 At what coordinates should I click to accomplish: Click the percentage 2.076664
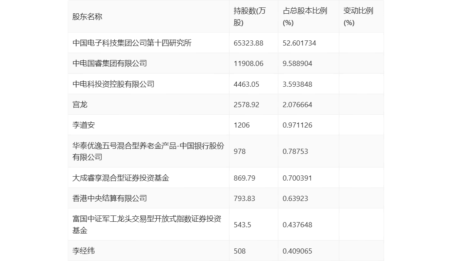[298, 105]
